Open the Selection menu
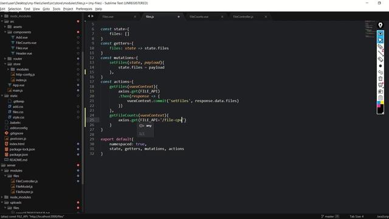 [x=15, y=9]
